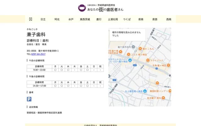Click the 禁煙相談・睡眠時無呼吸症医科連携 text
Screen dimensions: 201x126
[44, 113]
